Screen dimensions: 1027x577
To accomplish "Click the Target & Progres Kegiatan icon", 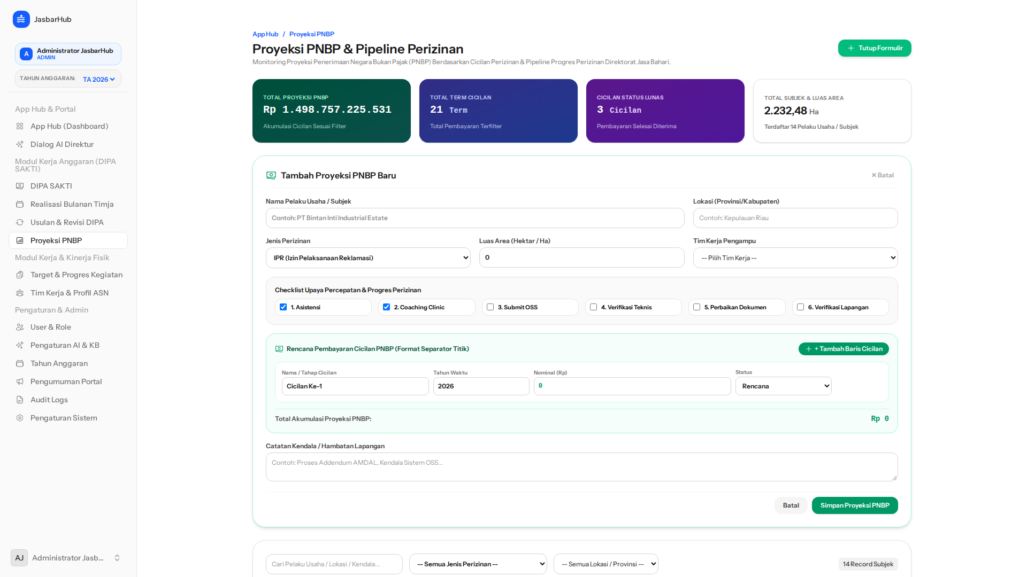I will pos(20,275).
